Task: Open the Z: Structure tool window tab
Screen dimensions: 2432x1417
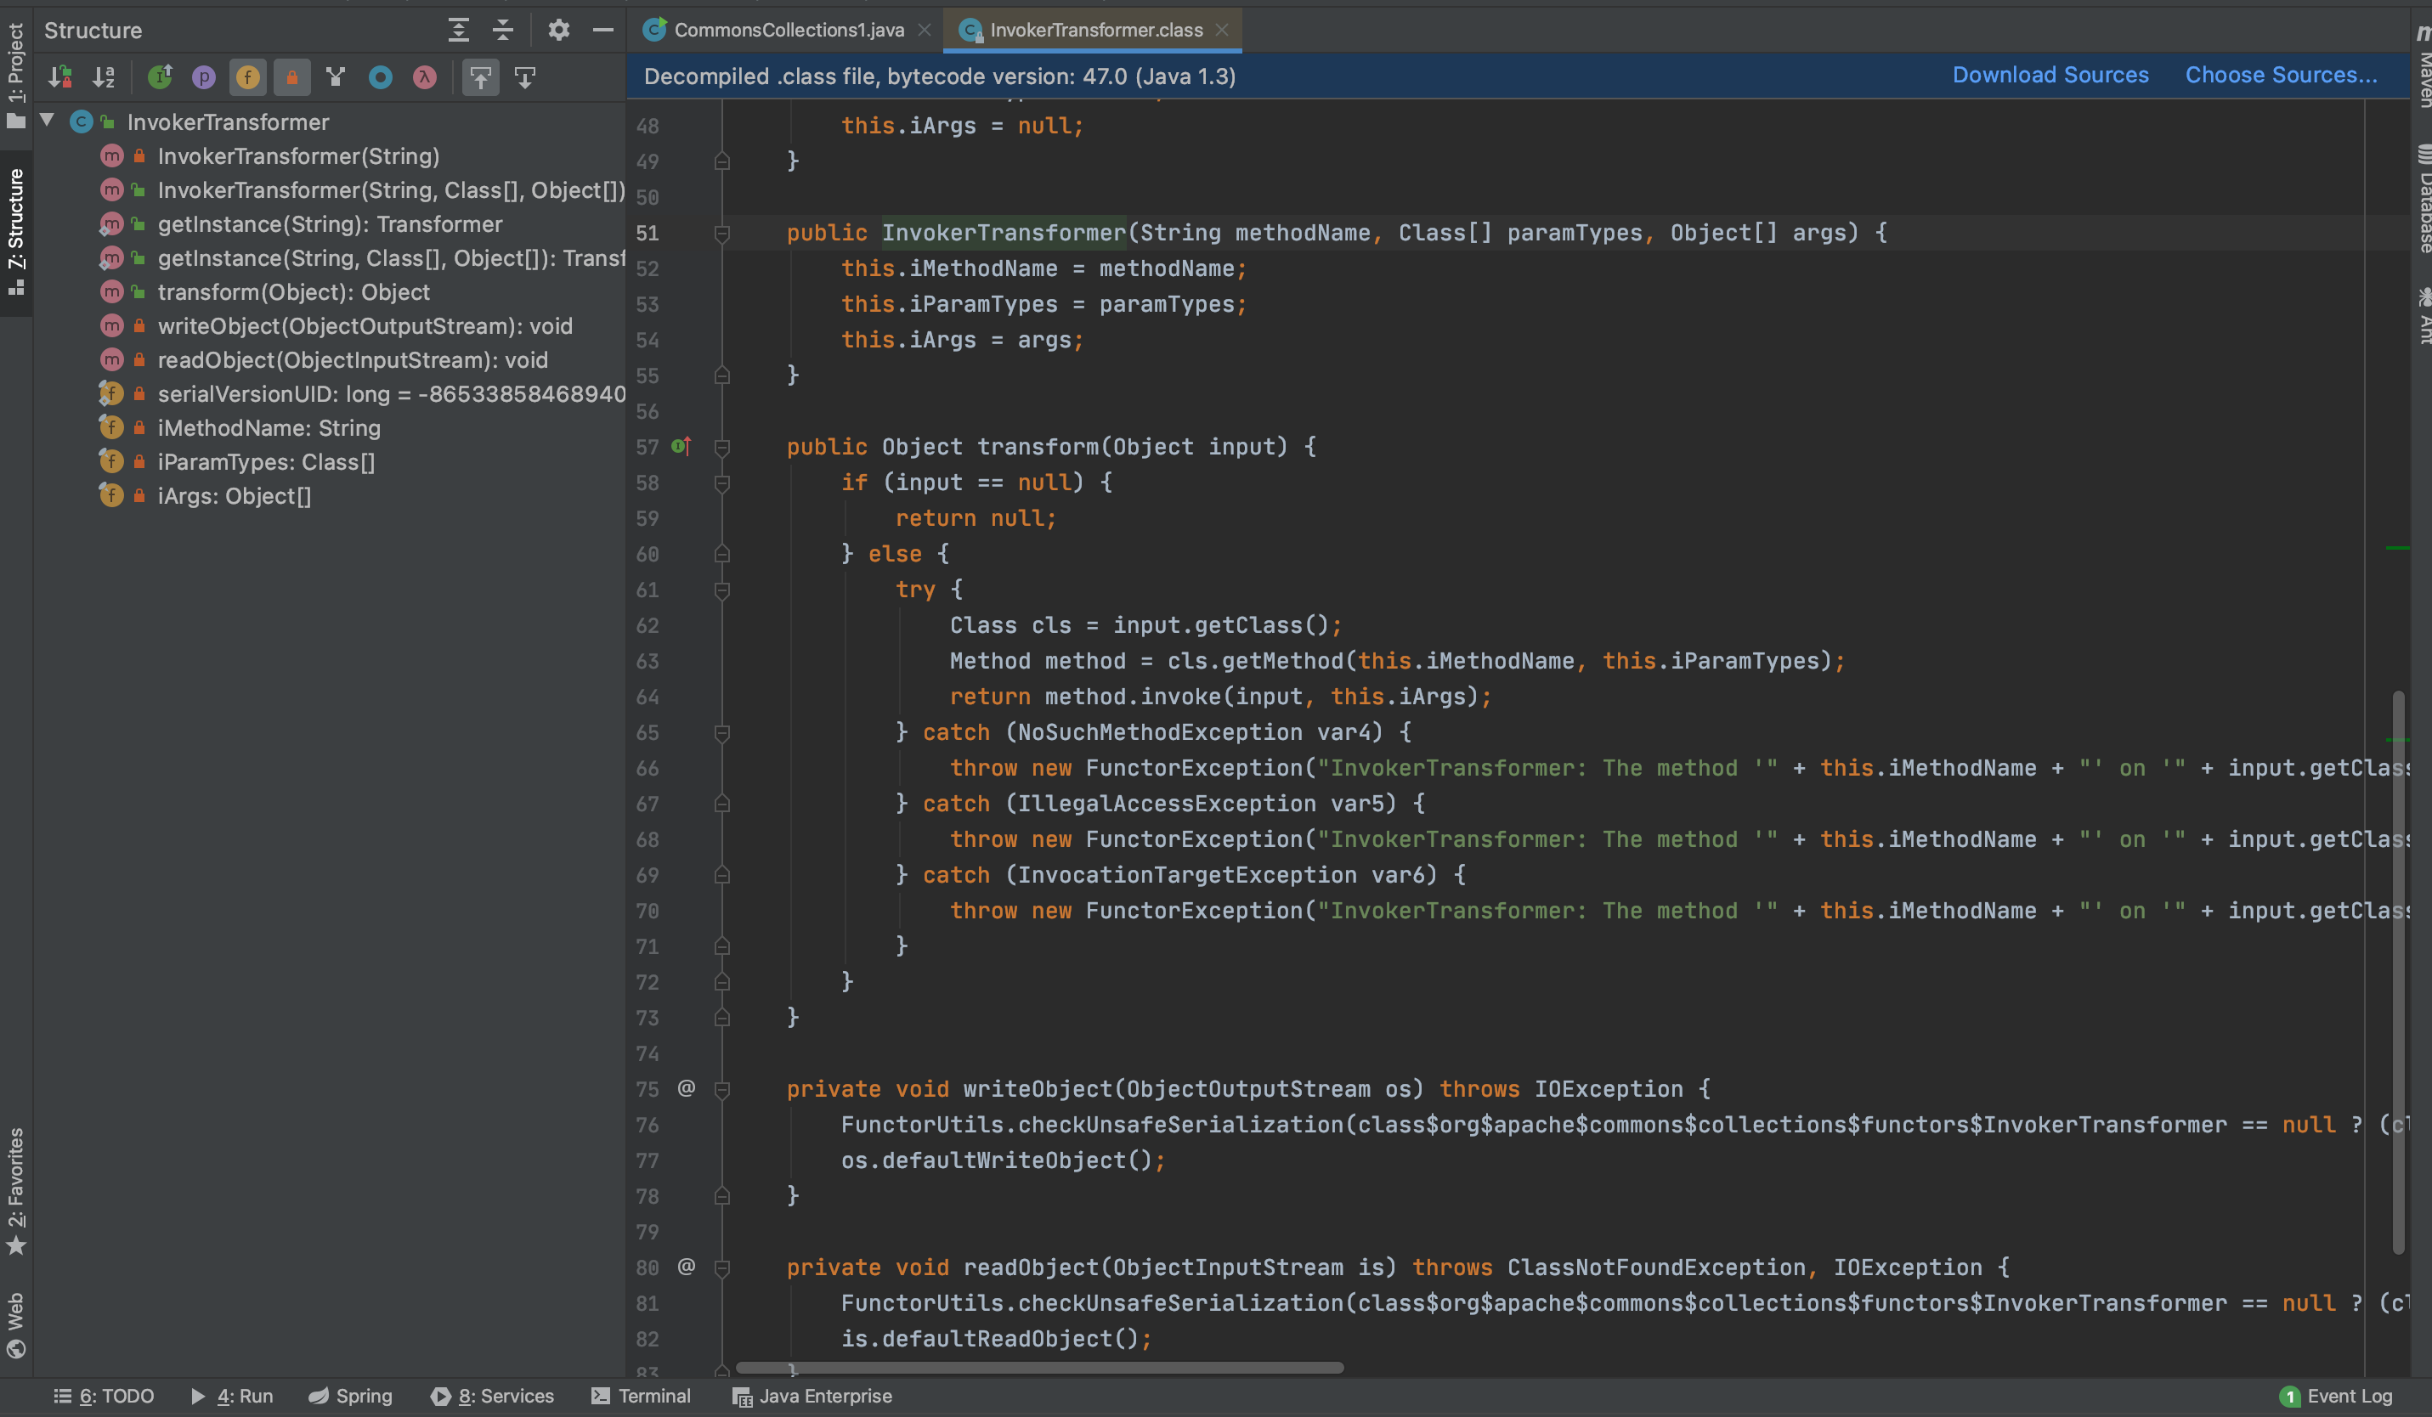Action: point(16,232)
